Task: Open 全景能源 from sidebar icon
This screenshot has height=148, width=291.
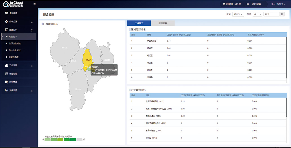Action: (x=7, y=13)
